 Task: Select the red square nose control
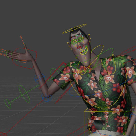click(x=80, y=47)
